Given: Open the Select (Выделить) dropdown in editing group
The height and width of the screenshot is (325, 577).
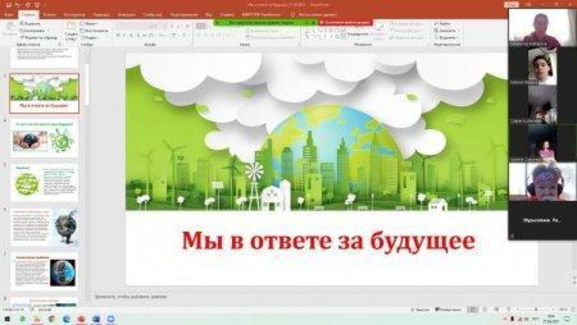Looking at the screenshot, I should 445,37.
